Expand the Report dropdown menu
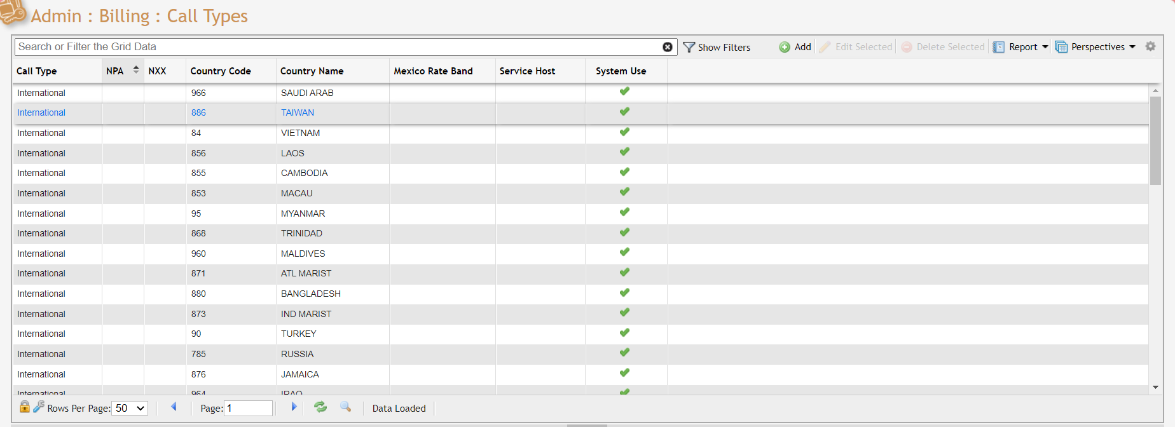Image resolution: width=1175 pixels, height=427 pixels. pyautogui.click(x=1045, y=47)
